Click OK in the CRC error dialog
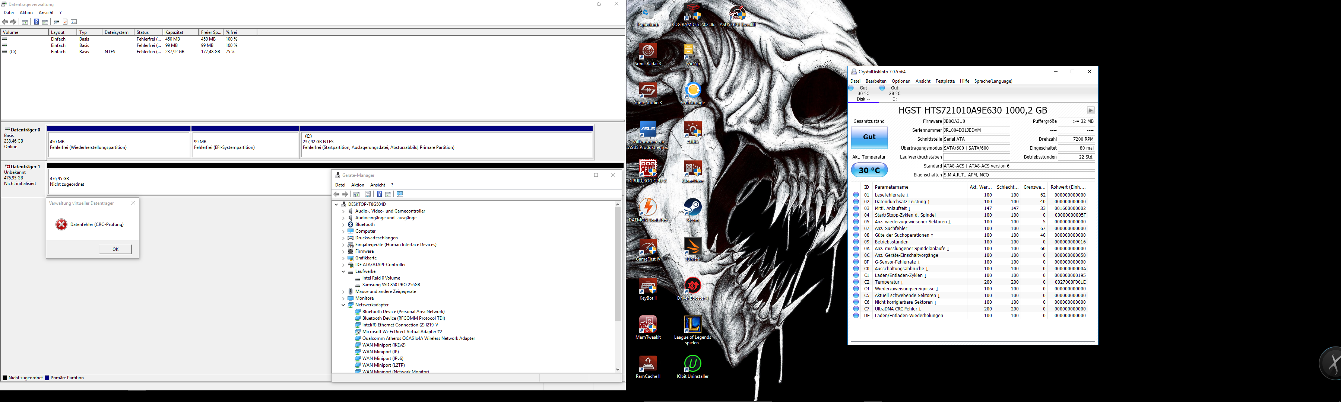 pyautogui.click(x=115, y=250)
